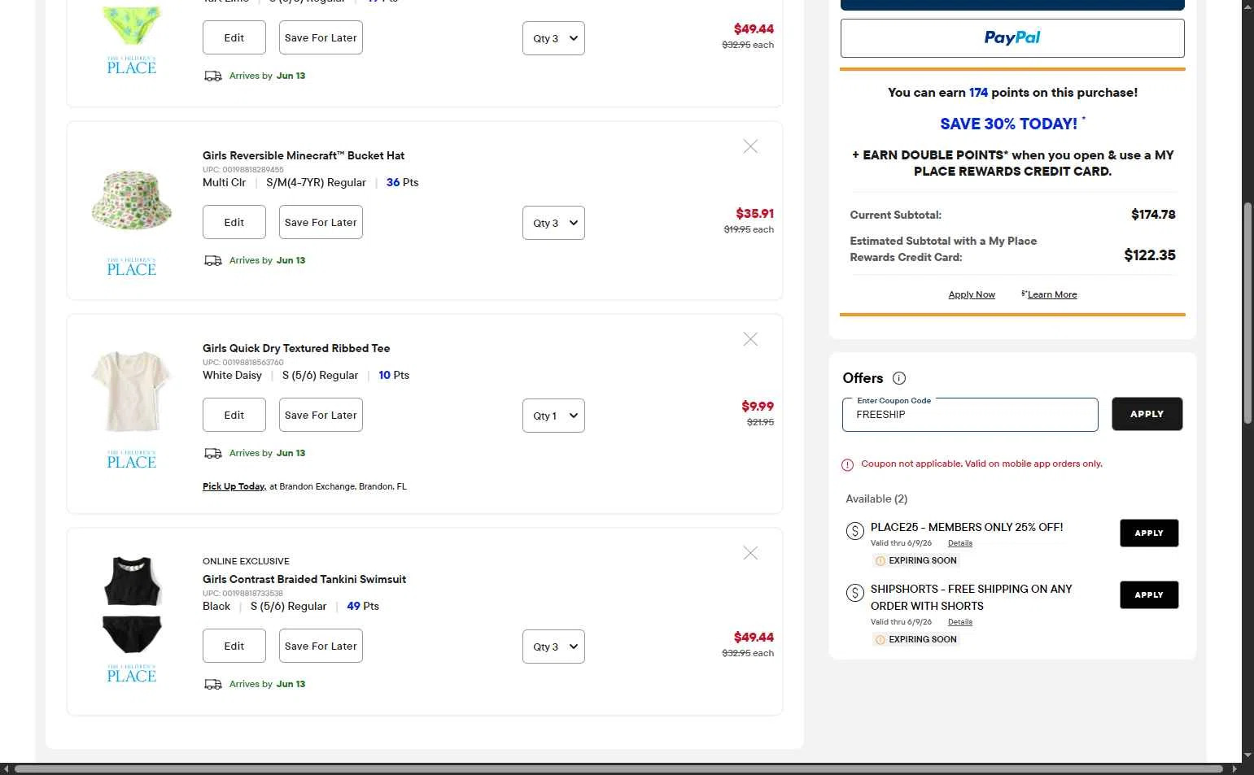This screenshot has width=1254, height=775.
Task: Open the Bucket Hat product thumbnail
Action: (131, 201)
